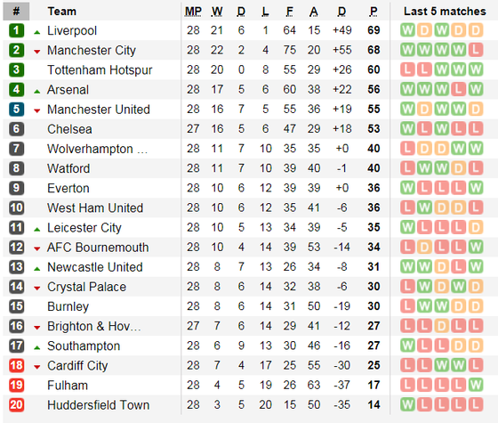The height and width of the screenshot is (423, 498).
Task: Sort by the F goals-for column header
Action: pos(289,12)
